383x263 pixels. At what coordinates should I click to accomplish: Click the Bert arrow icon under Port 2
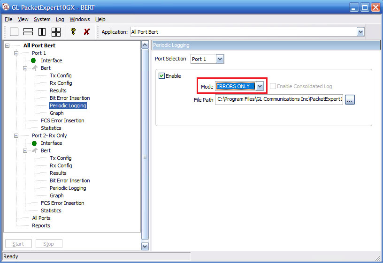click(x=34, y=150)
